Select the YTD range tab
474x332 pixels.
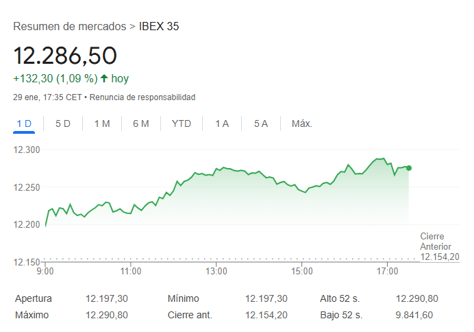(x=182, y=123)
